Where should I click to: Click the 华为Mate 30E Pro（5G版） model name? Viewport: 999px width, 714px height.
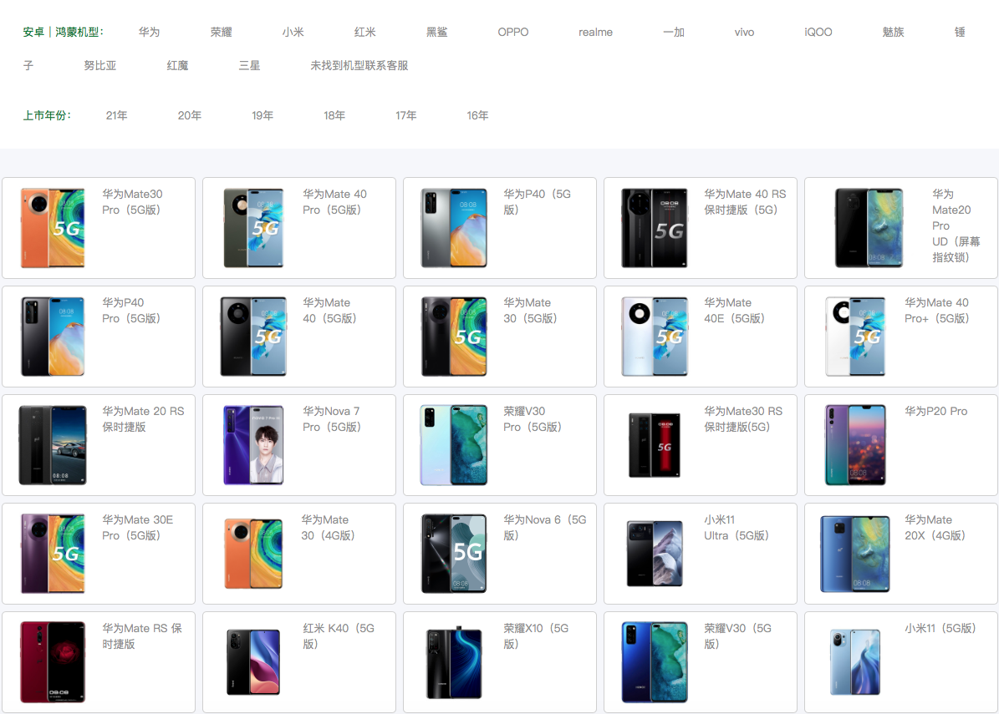[x=138, y=528]
